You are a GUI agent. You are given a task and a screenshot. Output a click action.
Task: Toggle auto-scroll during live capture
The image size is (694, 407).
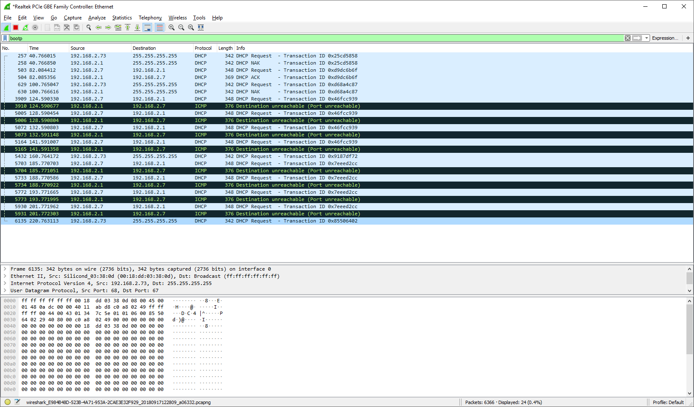click(147, 27)
